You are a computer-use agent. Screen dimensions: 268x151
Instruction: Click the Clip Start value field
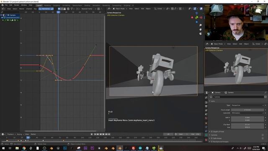click(247, 125)
